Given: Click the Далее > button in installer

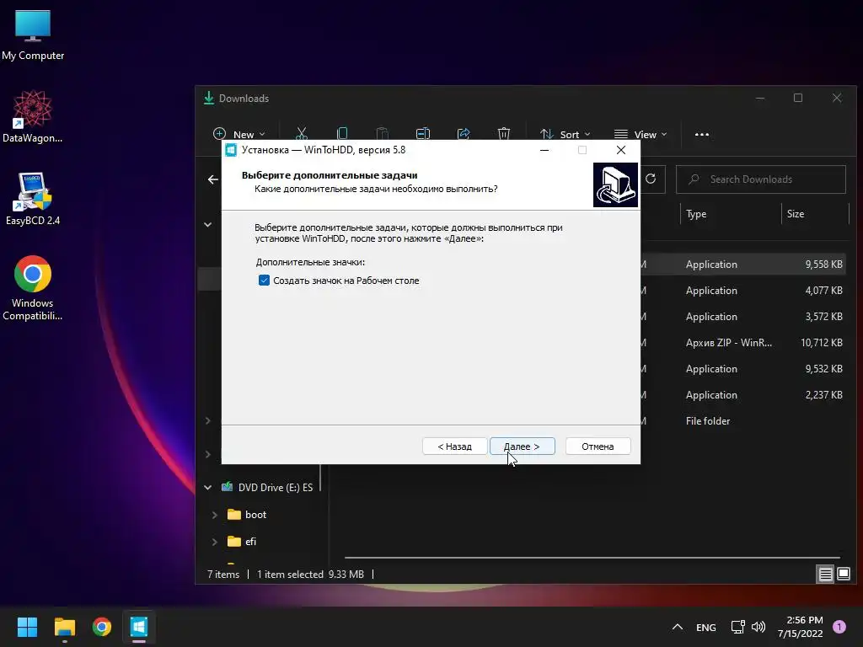Looking at the screenshot, I should (522, 446).
